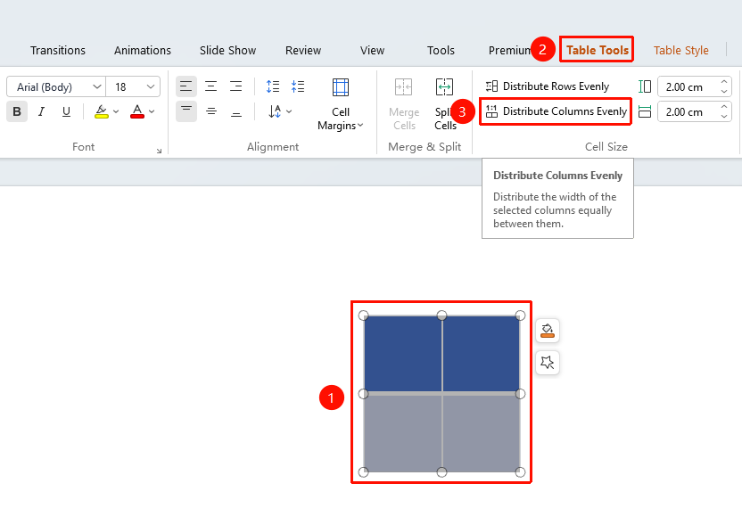The height and width of the screenshot is (508, 742).
Task: Click the Merge Cells button
Action: coord(404,104)
